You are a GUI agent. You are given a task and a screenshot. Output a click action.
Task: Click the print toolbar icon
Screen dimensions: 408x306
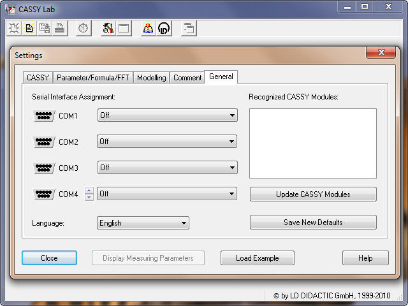pyautogui.click(x=60, y=28)
